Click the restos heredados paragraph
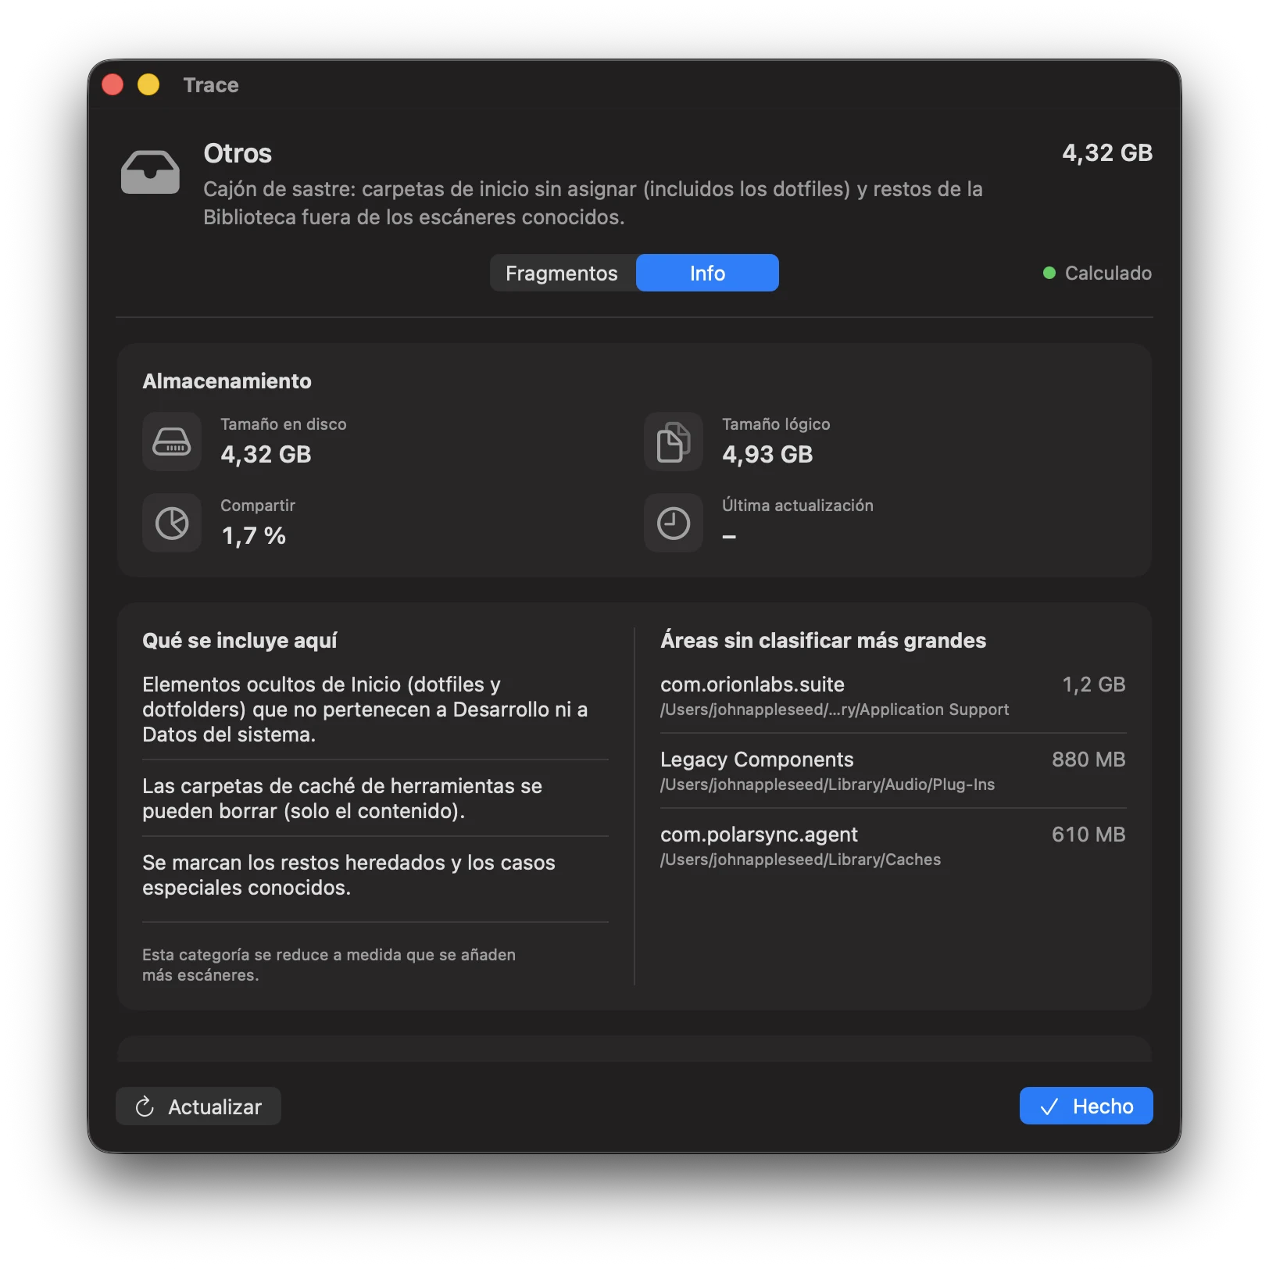 tap(349, 875)
